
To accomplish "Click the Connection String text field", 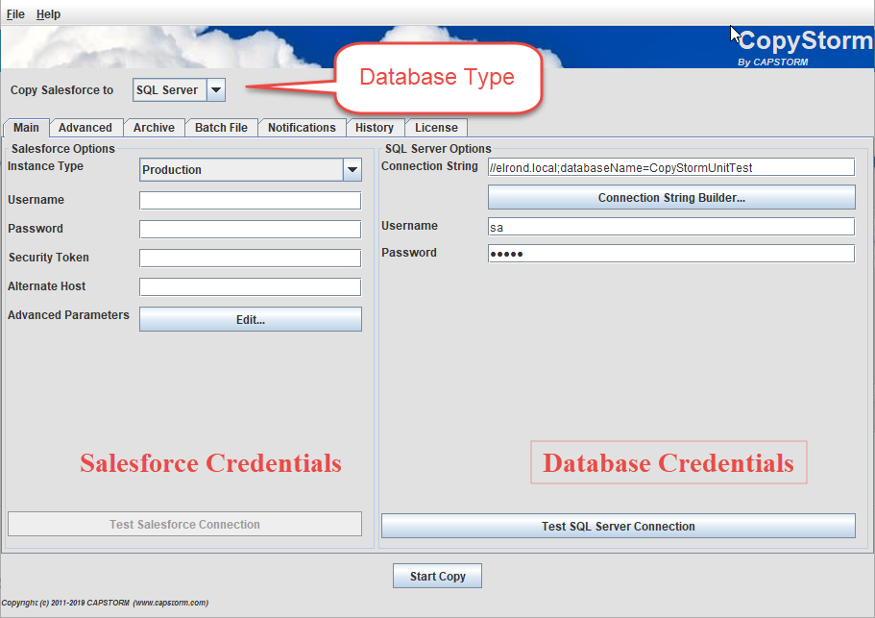I will (671, 167).
